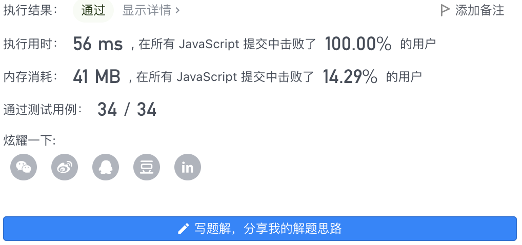Share result on Weibo icon
The width and height of the screenshot is (522, 245).
click(x=65, y=167)
